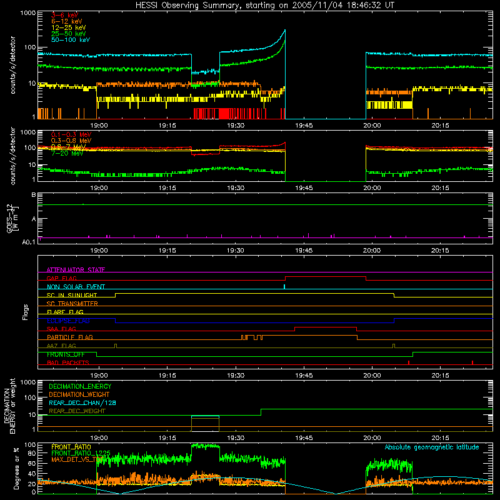Select the ATTENUATOR_STATE flag label
The image size is (500, 500).
click(76, 270)
